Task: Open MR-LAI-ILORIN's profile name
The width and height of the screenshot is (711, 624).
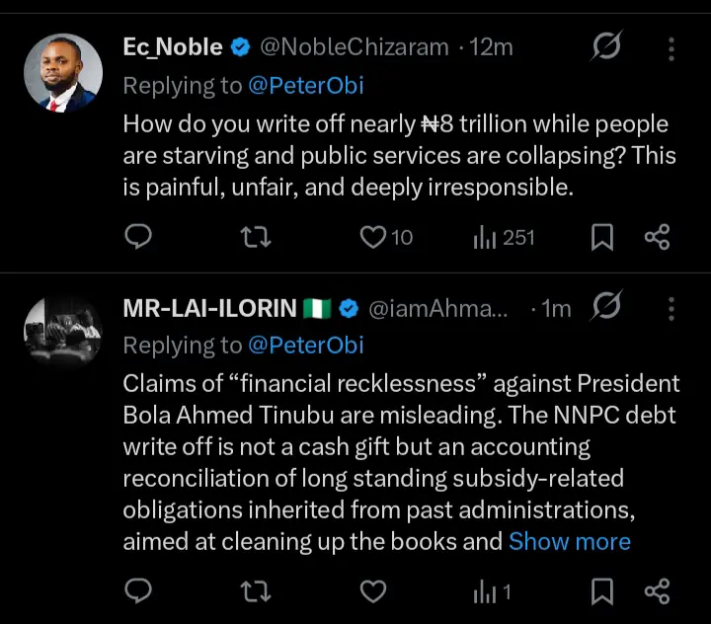Action: (209, 308)
